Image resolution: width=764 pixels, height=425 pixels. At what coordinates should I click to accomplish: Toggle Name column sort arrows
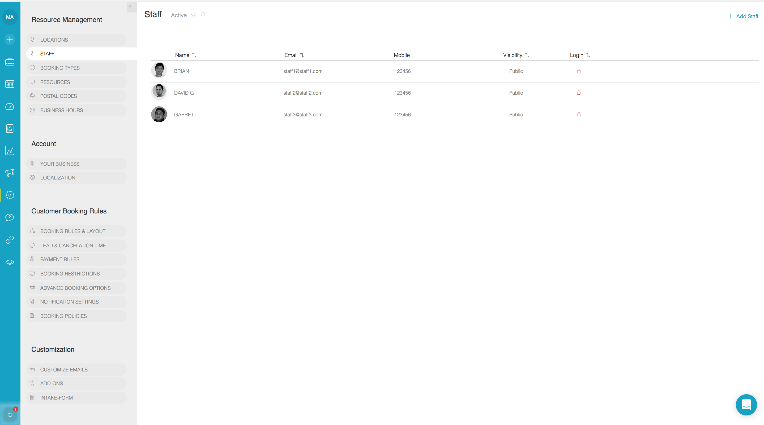194,55
